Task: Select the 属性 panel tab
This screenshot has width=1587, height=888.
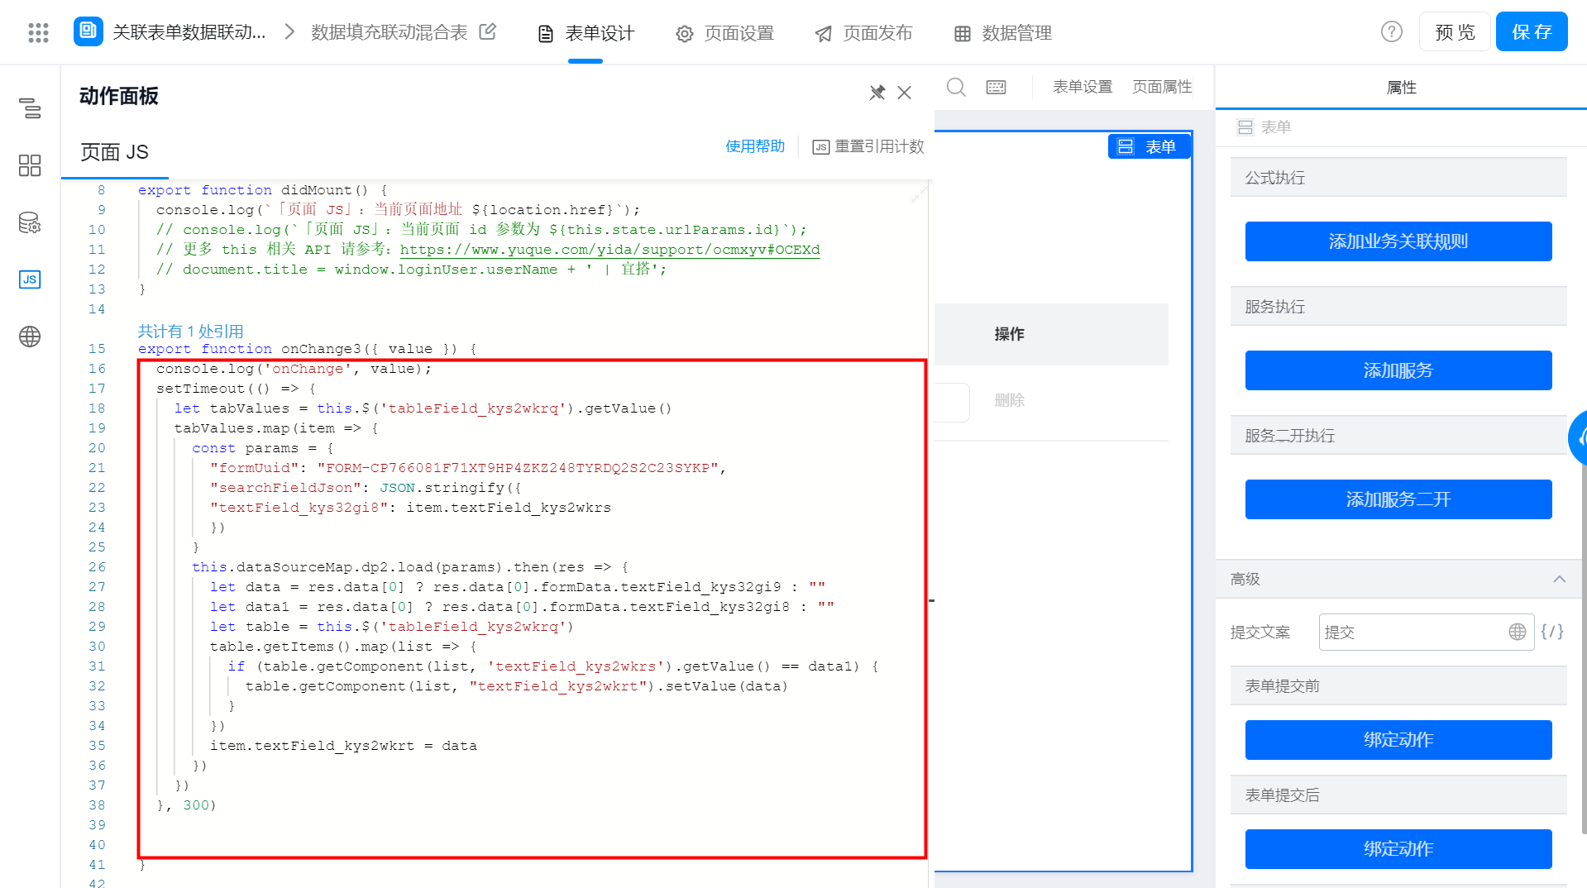Action: 1401,87
